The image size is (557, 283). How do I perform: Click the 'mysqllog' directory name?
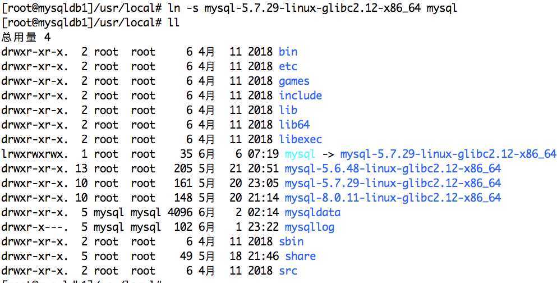click(310, 227)
